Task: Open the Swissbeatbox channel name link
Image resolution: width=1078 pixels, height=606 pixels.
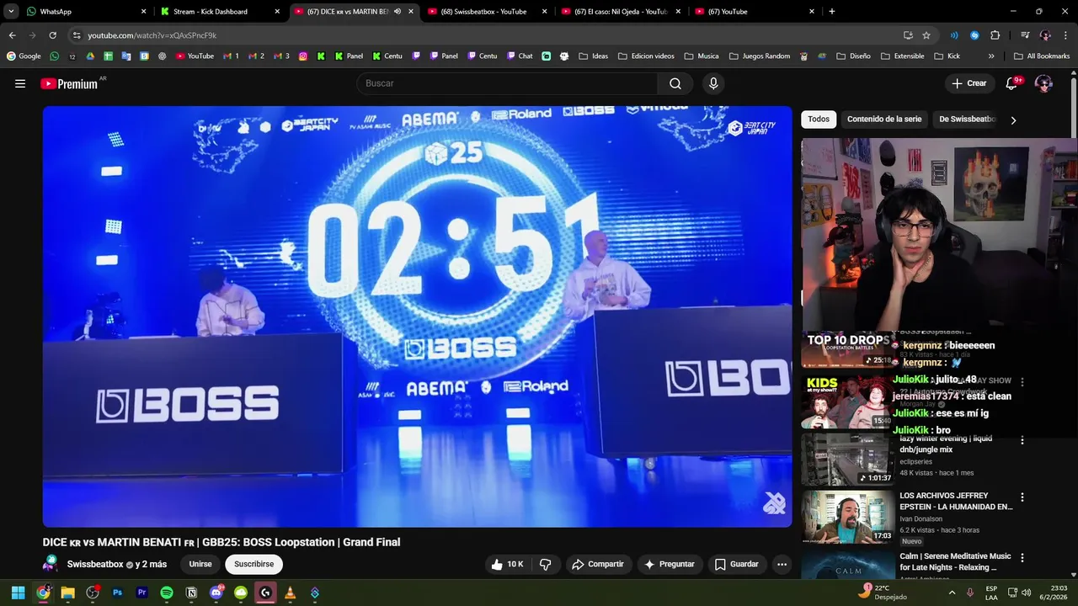Action: (95, 564)
